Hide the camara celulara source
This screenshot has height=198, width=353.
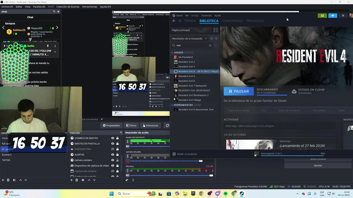coord(113,160)
